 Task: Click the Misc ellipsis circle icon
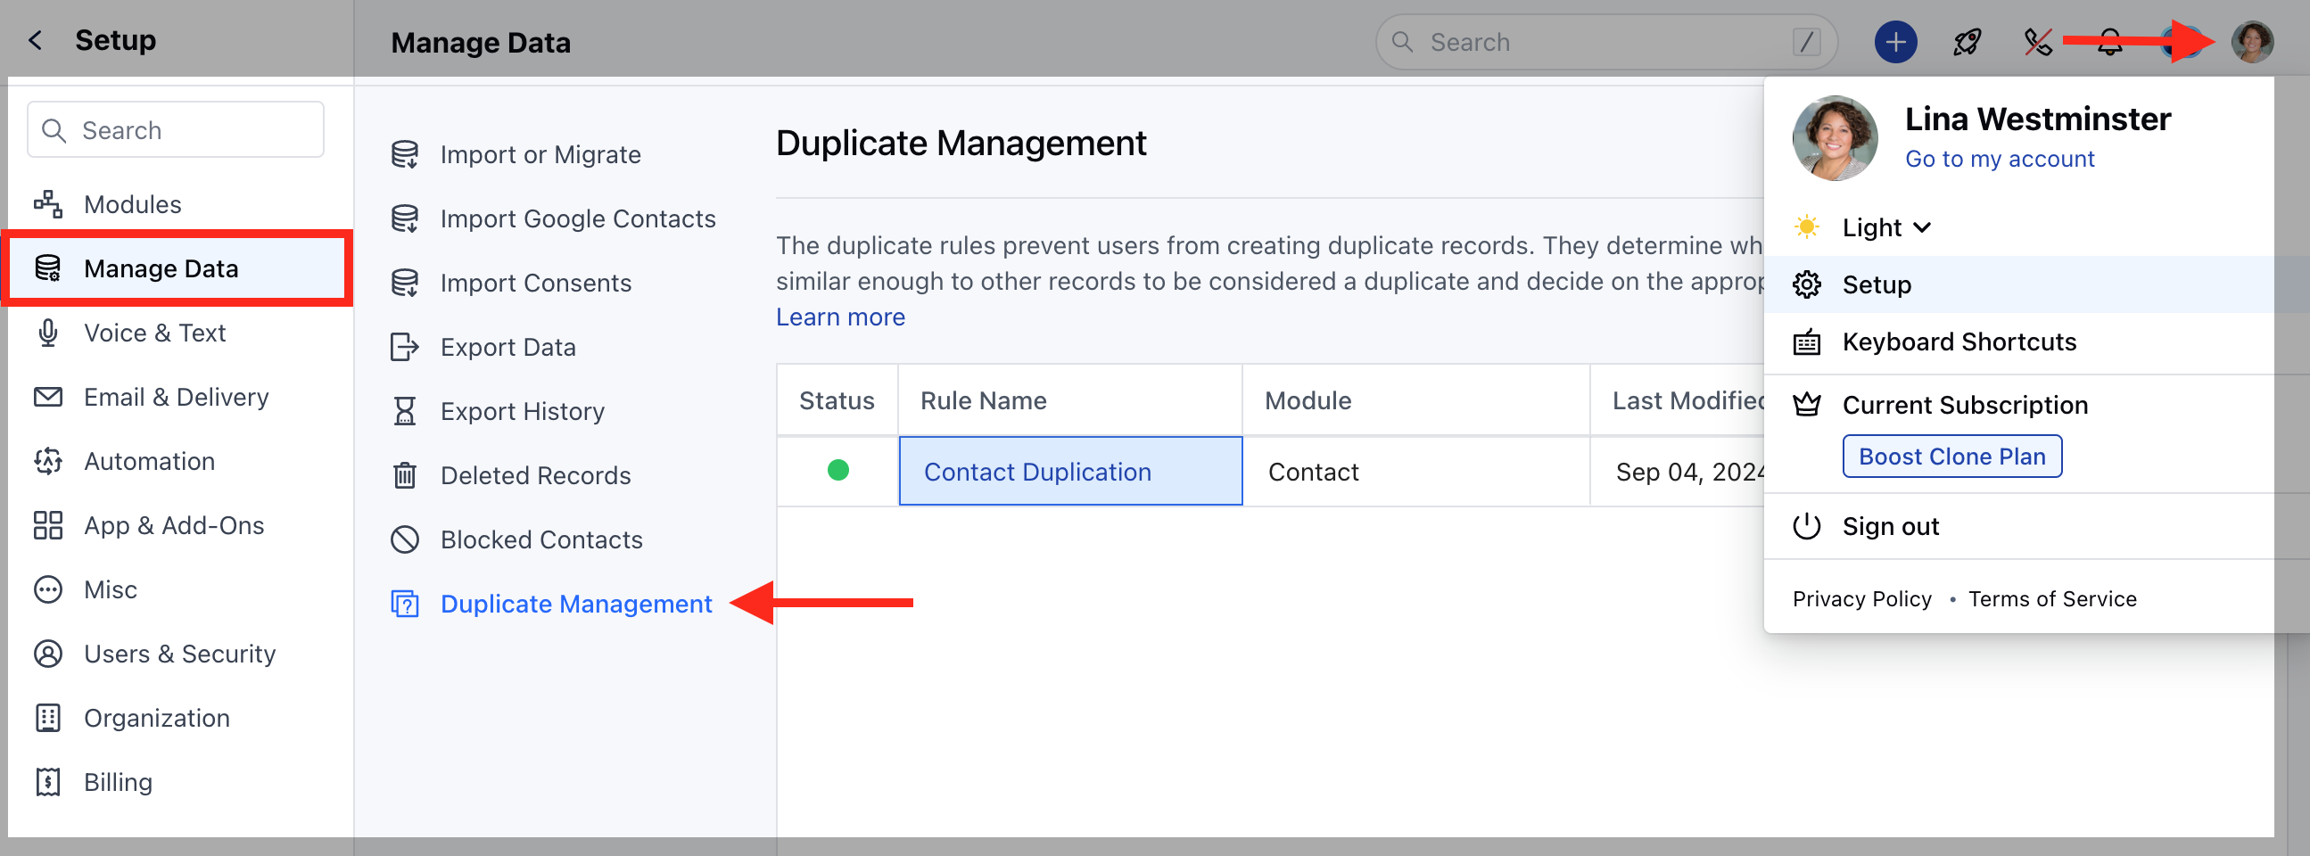tap(47, 589)
